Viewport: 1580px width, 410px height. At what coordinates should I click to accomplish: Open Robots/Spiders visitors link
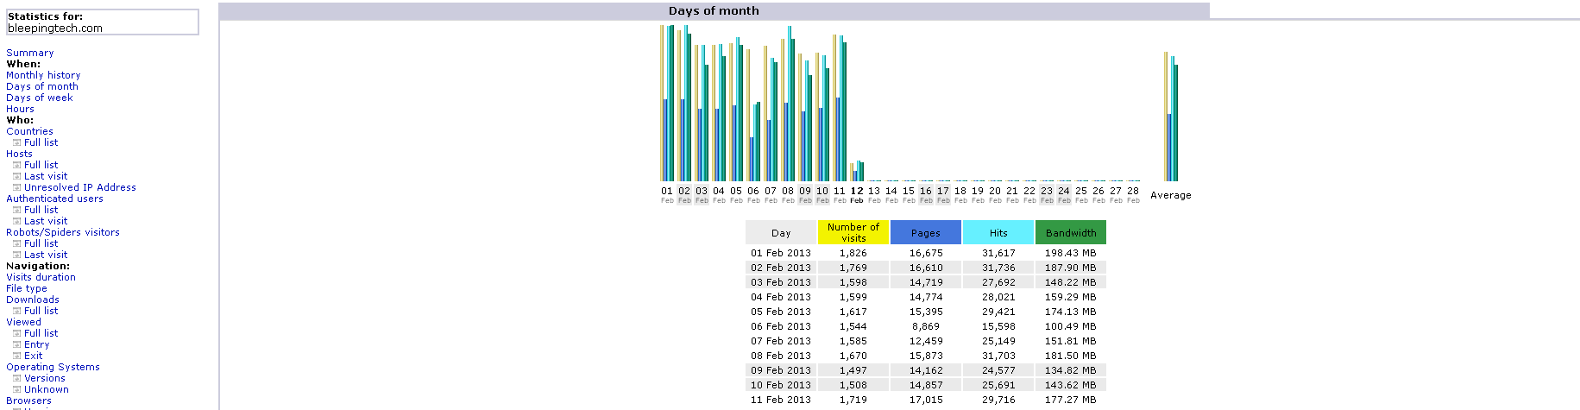click(x=63, y=232)
